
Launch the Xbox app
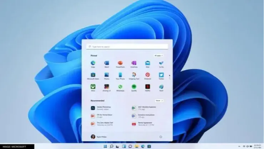tap(93, 88)
